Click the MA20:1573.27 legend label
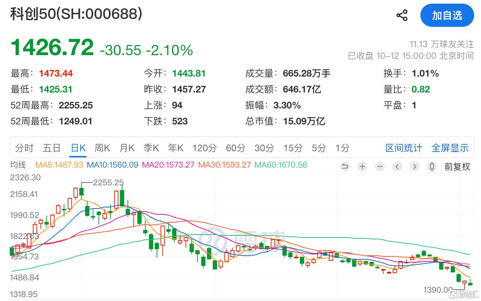 (168, 165)
